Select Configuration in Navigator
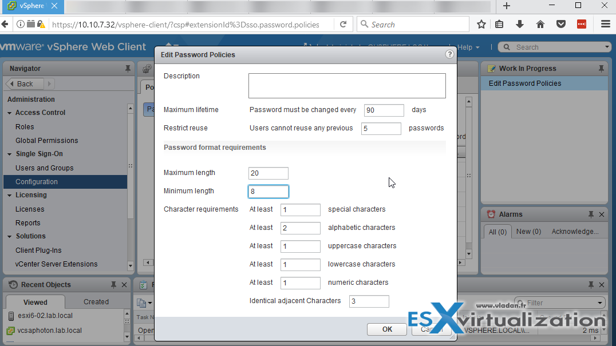Image resolution: width=616 pixels, height=346 pixels. tap(65, 182)
